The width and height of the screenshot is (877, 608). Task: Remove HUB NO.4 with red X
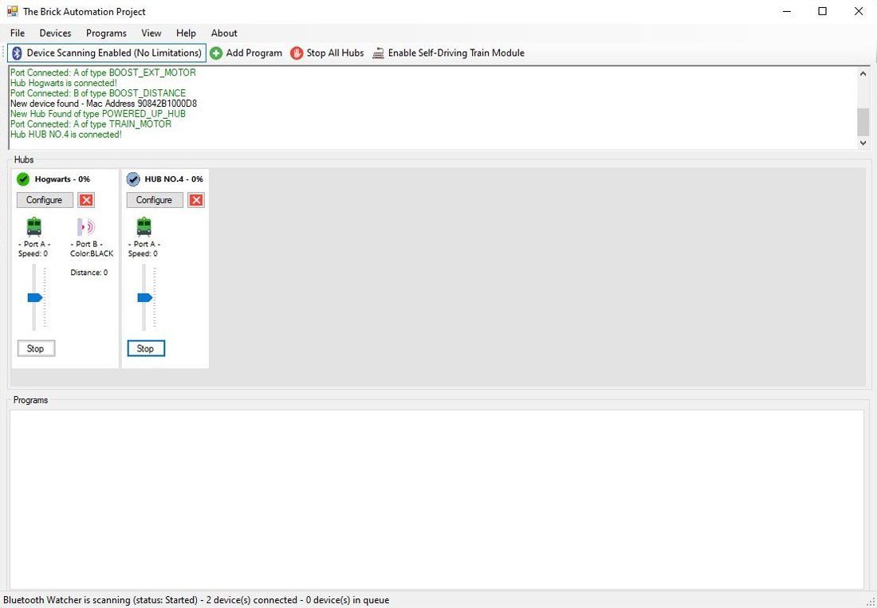tap(196, 200)
